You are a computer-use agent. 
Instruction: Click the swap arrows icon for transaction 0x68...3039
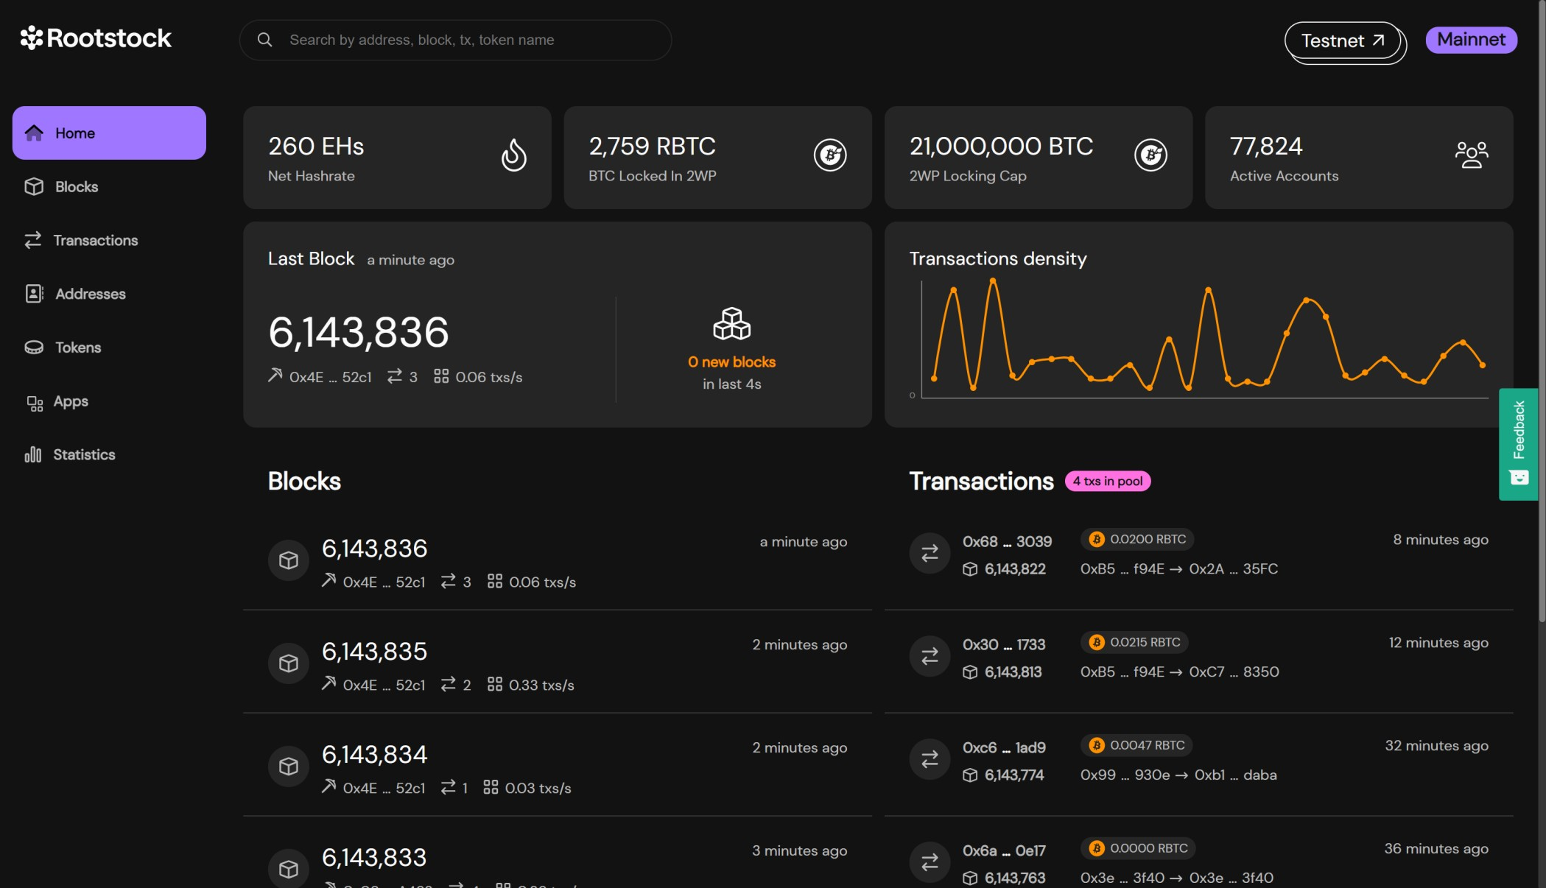tap(929, 553)
